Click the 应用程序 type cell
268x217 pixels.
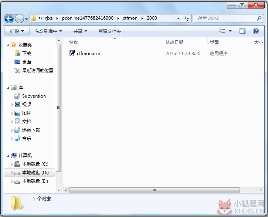219,54
